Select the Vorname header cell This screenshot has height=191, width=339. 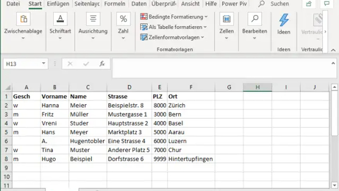click(54, 96)
